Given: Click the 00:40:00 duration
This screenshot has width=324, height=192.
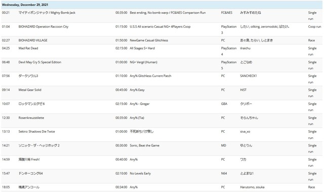Looking at the screenshot, I should click(121, 160).
